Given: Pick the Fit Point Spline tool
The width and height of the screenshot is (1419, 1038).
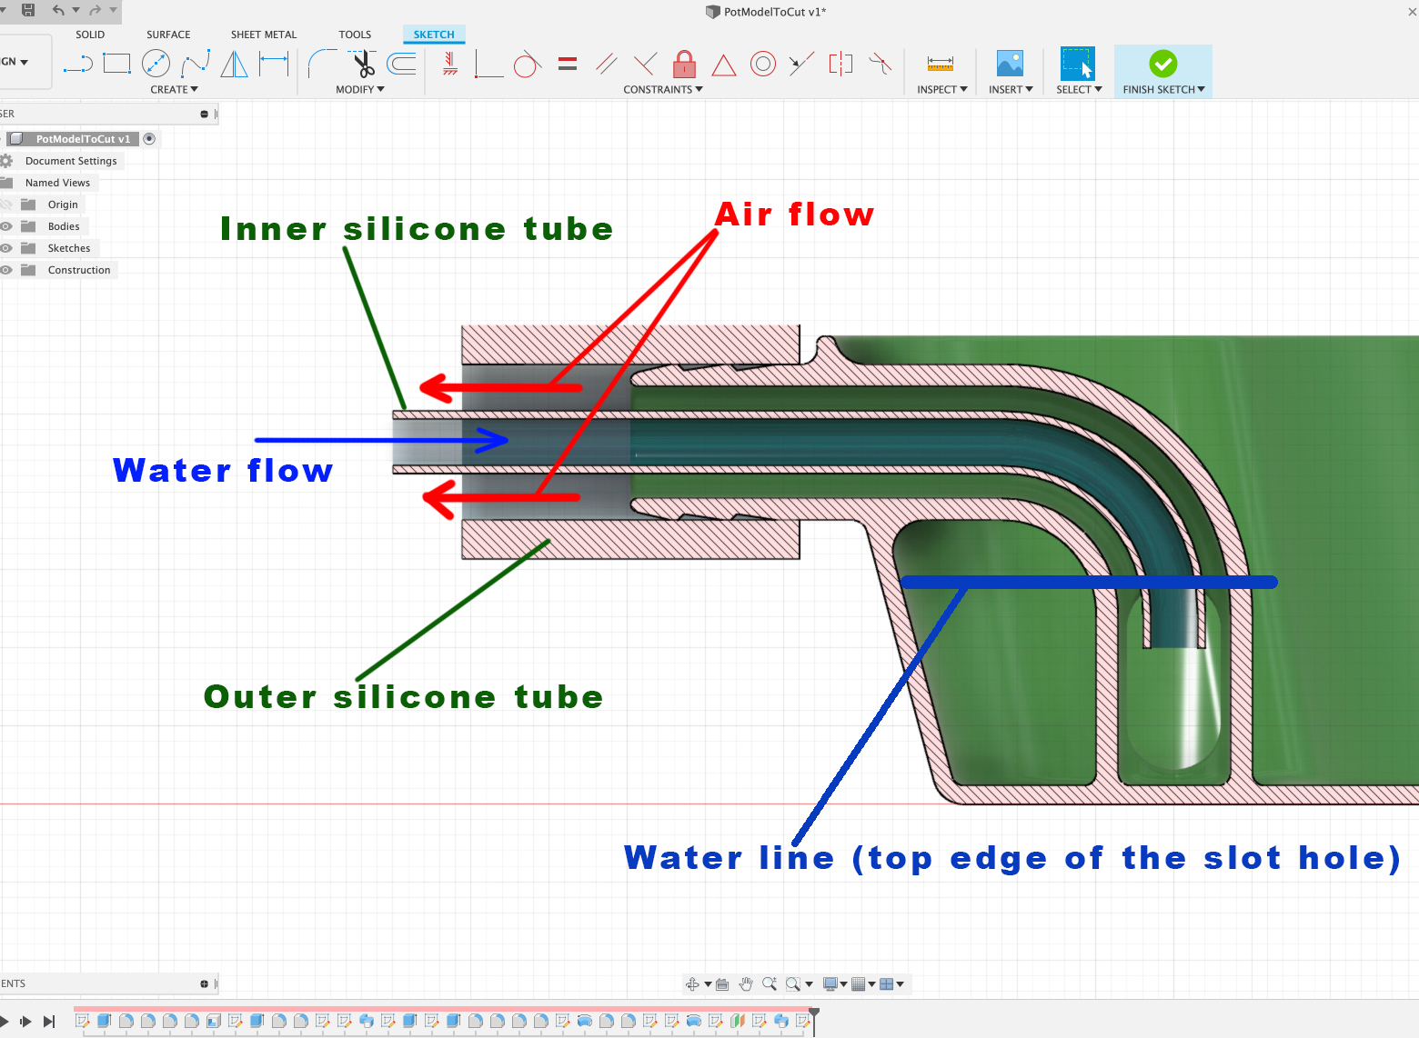Looking at the screenshot, I should [196, 64].
